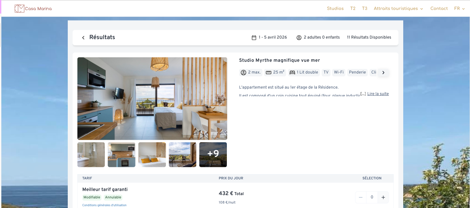Click the guests person icon
The image size is (470, 208).
click(x=299, y=37)
